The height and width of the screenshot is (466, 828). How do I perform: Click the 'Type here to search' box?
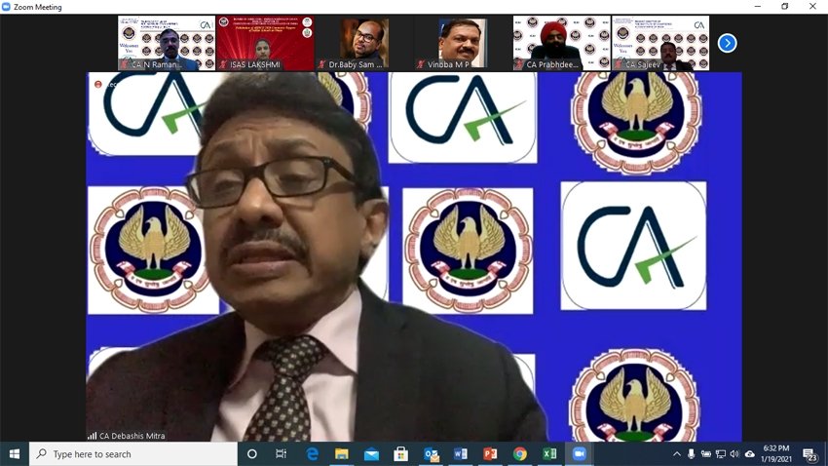[x=134, y=454]
